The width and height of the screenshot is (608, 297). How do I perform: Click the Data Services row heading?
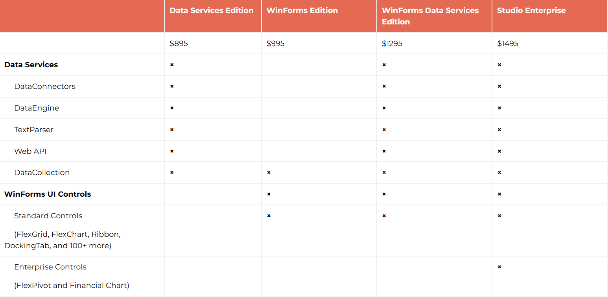coord(31,65)
